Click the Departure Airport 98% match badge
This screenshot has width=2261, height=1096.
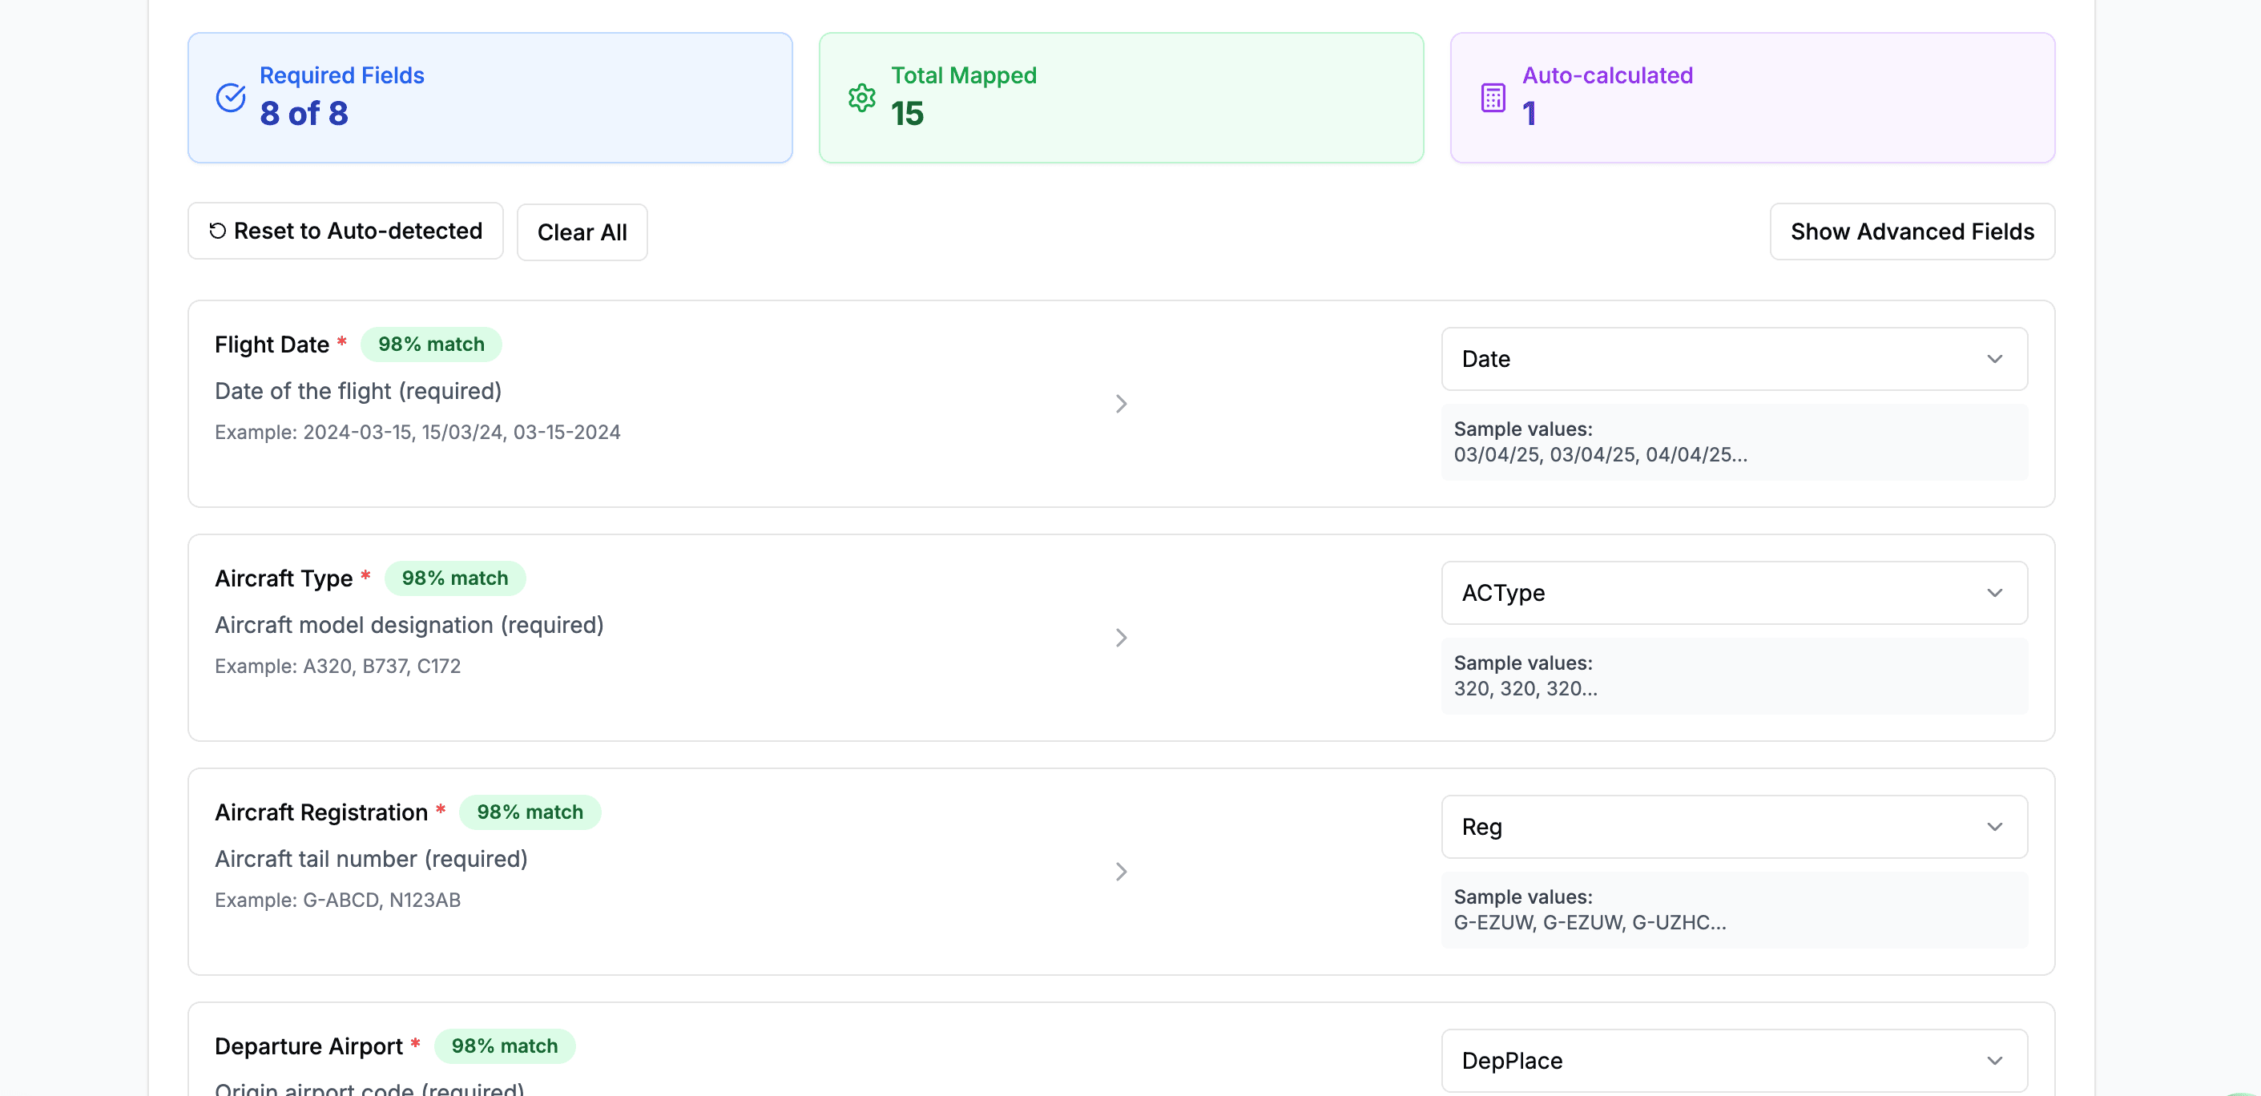tap(504, 1046)
